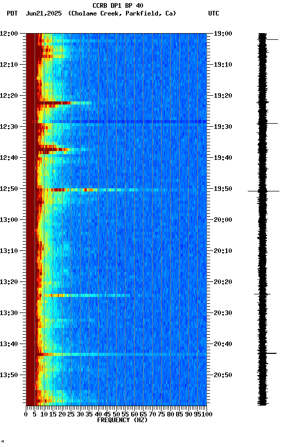Click the 75 Hz frequency tick label
285x447 pixels.
pos(162,414)
